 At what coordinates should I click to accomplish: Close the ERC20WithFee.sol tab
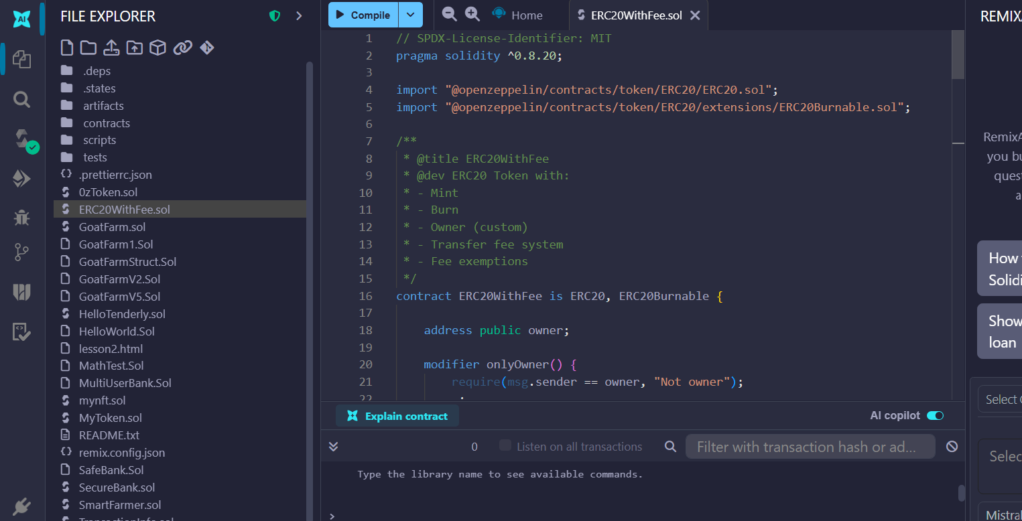tap(695, 15)
